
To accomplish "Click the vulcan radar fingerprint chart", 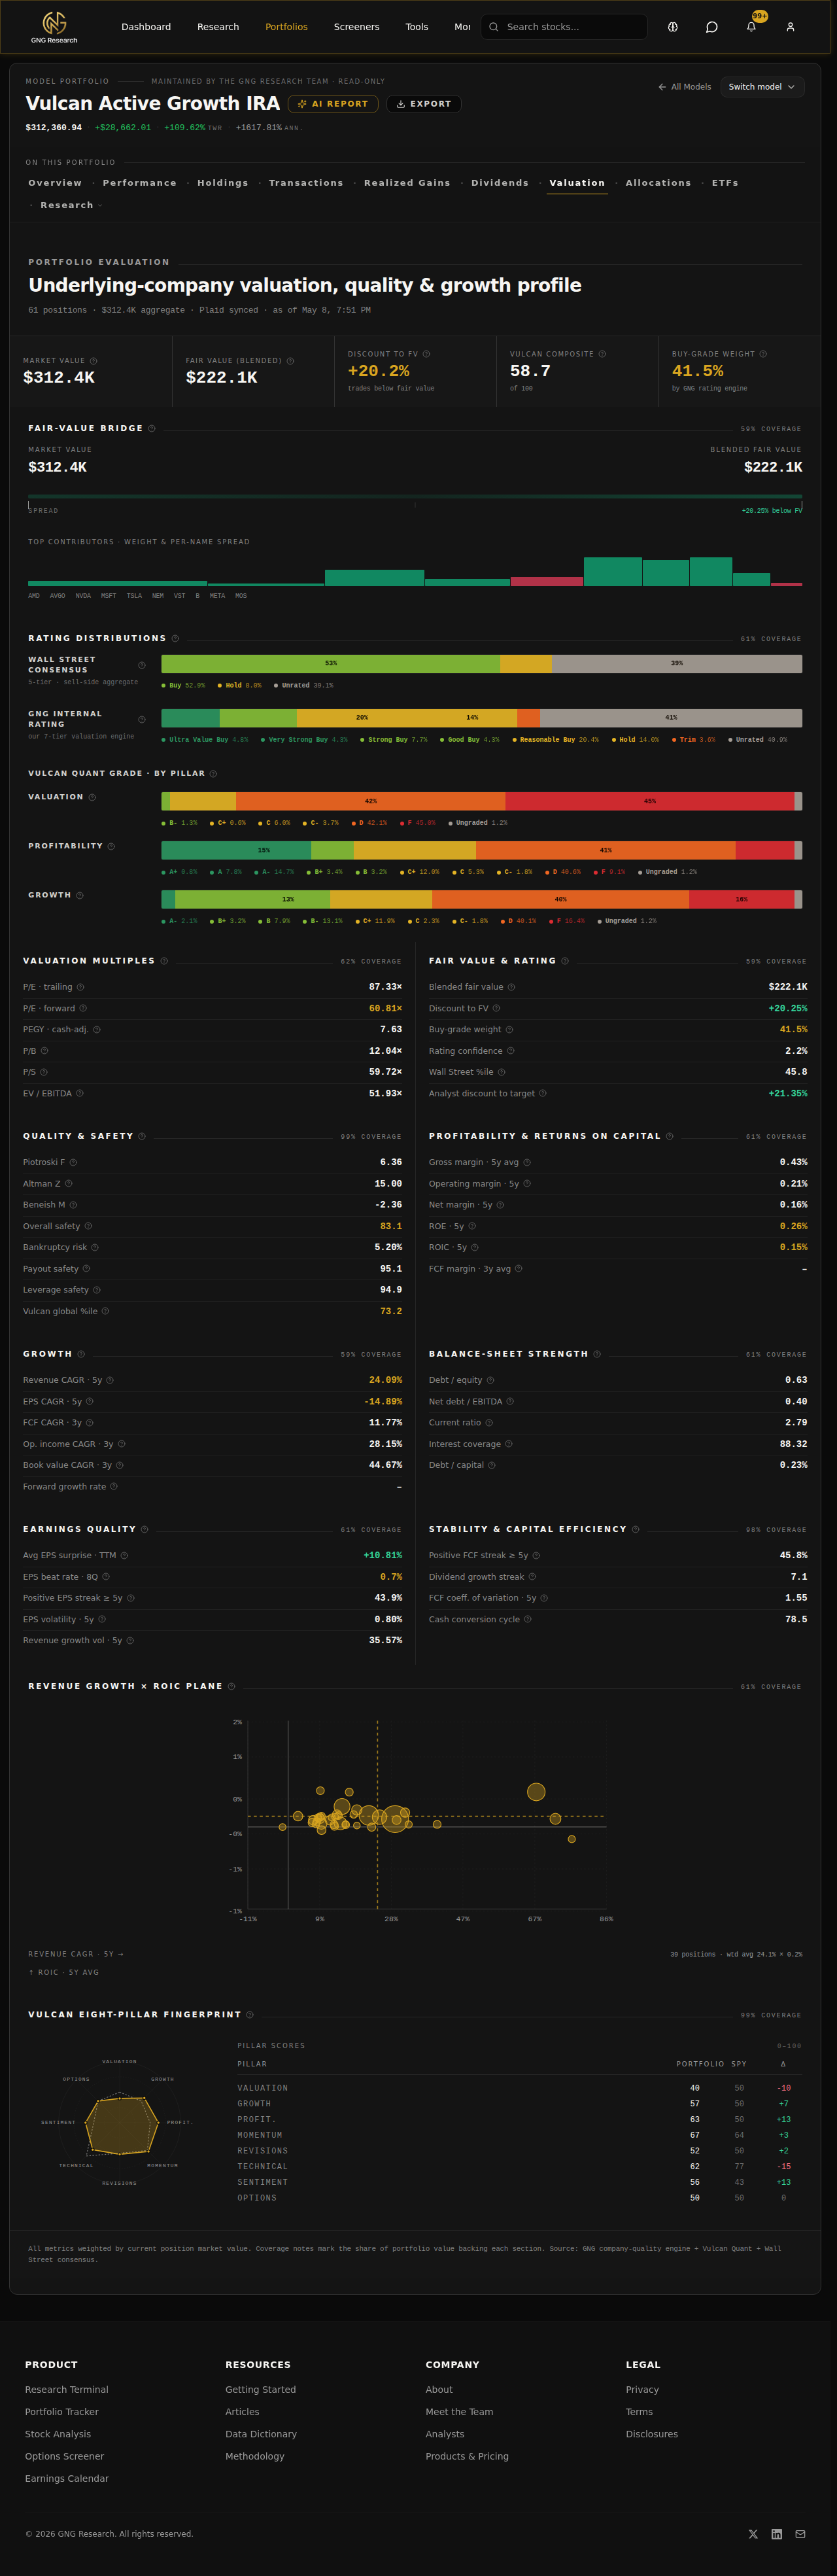I will pos(120,2122).
